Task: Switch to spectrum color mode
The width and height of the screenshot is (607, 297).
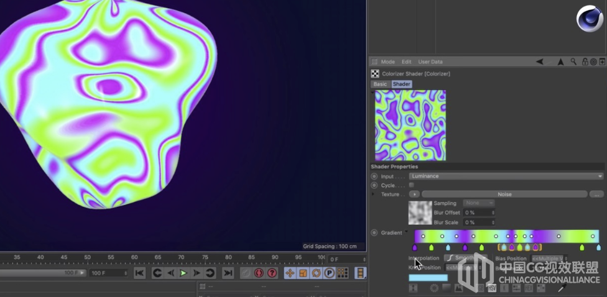Action: 447,288
